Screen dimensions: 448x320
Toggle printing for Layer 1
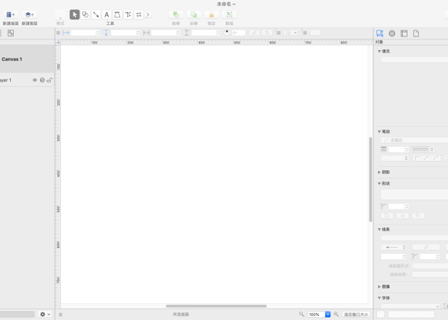tap(42, 80)
